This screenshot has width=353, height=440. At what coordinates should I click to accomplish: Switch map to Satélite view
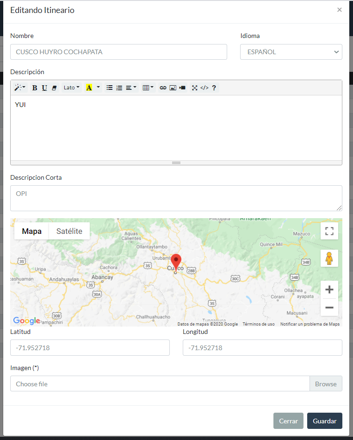pyautogui.click(x=69, y=231)
